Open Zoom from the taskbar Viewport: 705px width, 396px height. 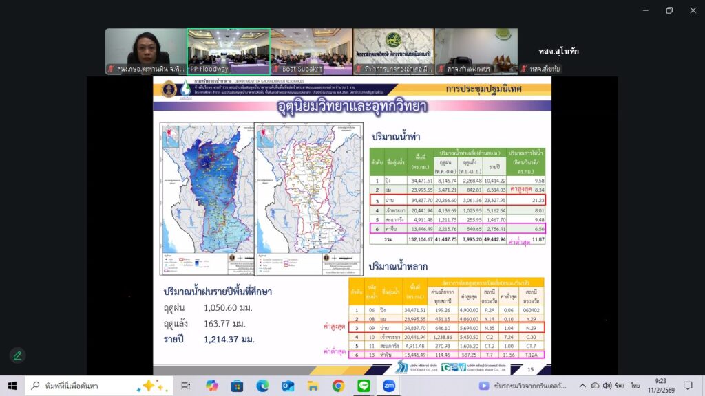tap(389, 386)
